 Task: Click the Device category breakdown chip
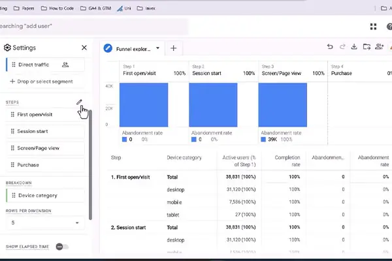[45, 196]
